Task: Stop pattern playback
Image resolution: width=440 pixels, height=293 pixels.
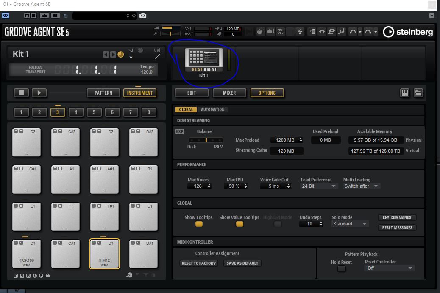Action: pyautogui.click(x=22, y=93)
